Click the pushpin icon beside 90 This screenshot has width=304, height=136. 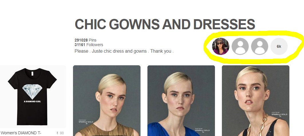[x=57, y=133]
